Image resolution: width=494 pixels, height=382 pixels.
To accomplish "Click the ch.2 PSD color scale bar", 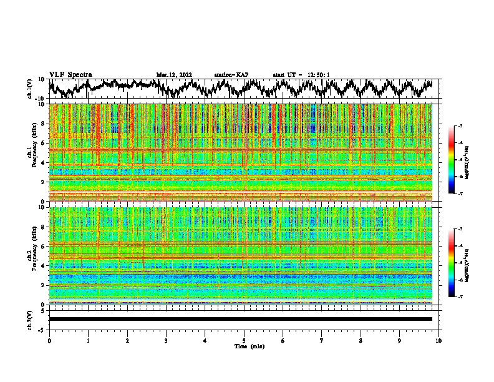I will click(x=451, y=263).
